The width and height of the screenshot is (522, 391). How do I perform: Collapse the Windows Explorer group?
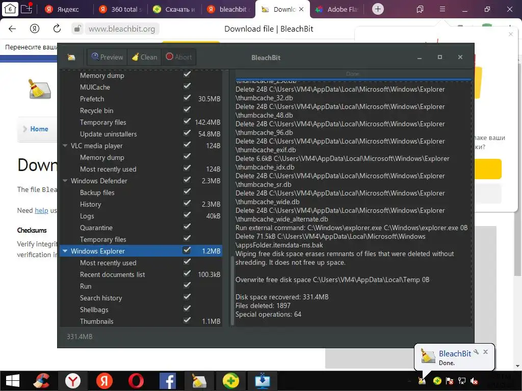click(x=65, y=251)
